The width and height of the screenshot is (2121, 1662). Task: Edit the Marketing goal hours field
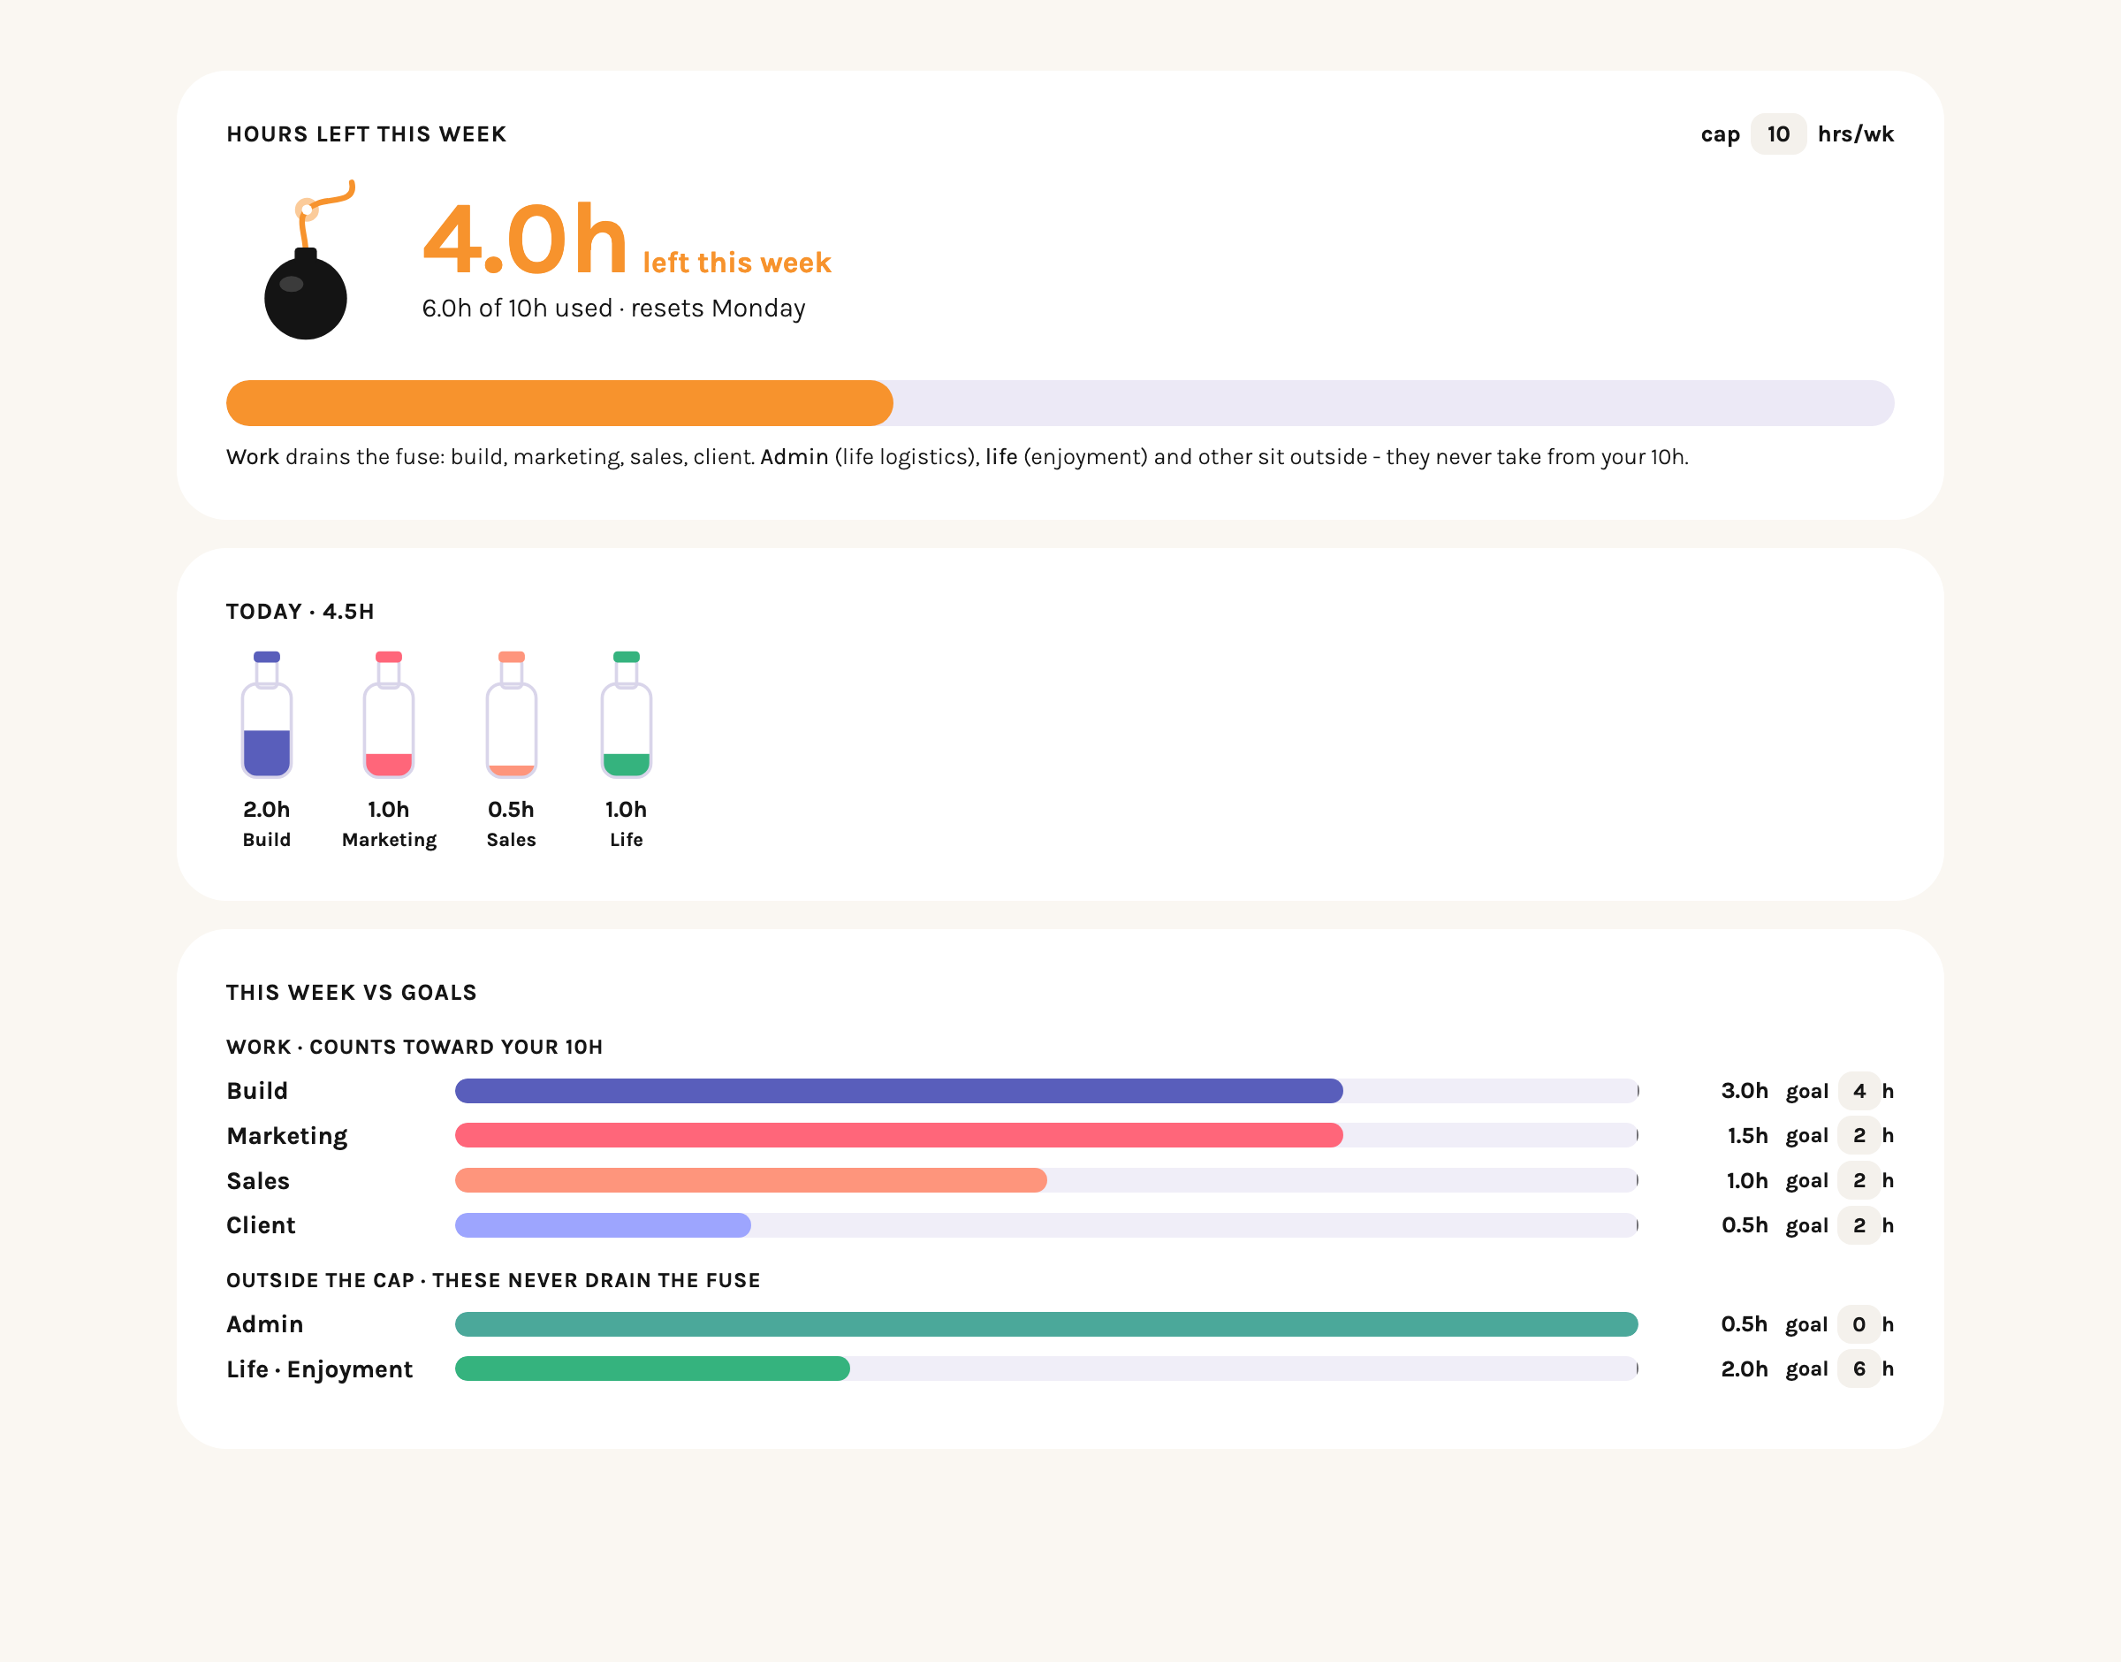coord(1859,1136)
